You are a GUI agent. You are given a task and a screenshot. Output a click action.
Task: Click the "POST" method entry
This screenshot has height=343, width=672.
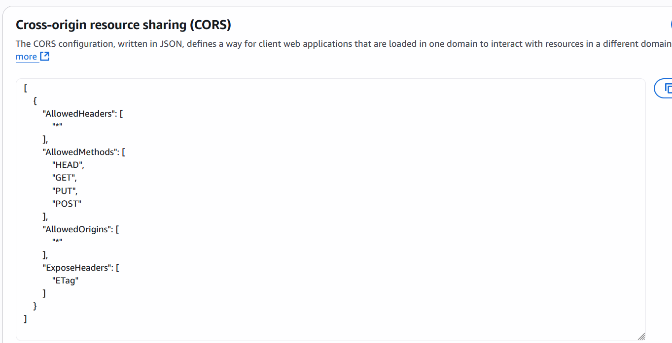pos(67,203)
